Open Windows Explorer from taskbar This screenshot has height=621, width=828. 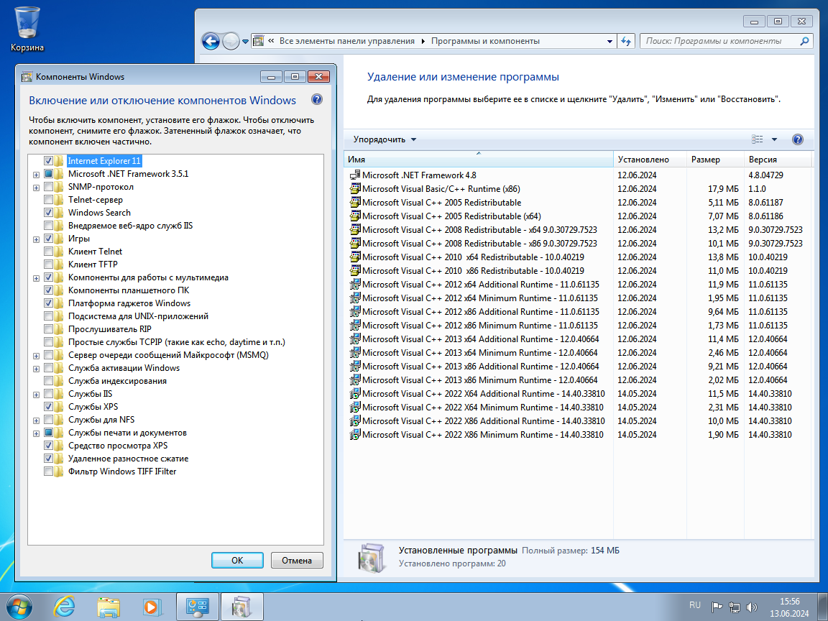pos(109,607)
